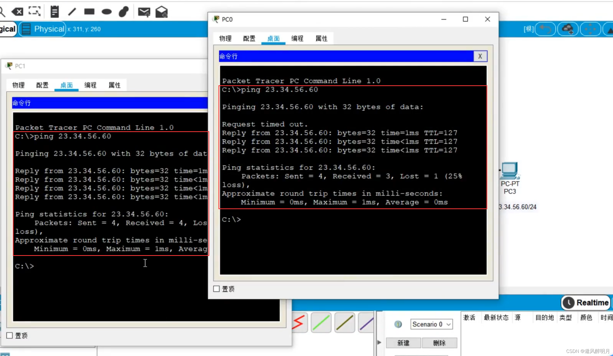
Task: Click the Add Simple PDU envelope icon
Action: (x=144, y=12)
